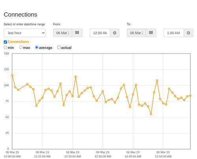The image size is (197, 159).
Task: Click the orange Connections legend label
Action: point(18,42)
